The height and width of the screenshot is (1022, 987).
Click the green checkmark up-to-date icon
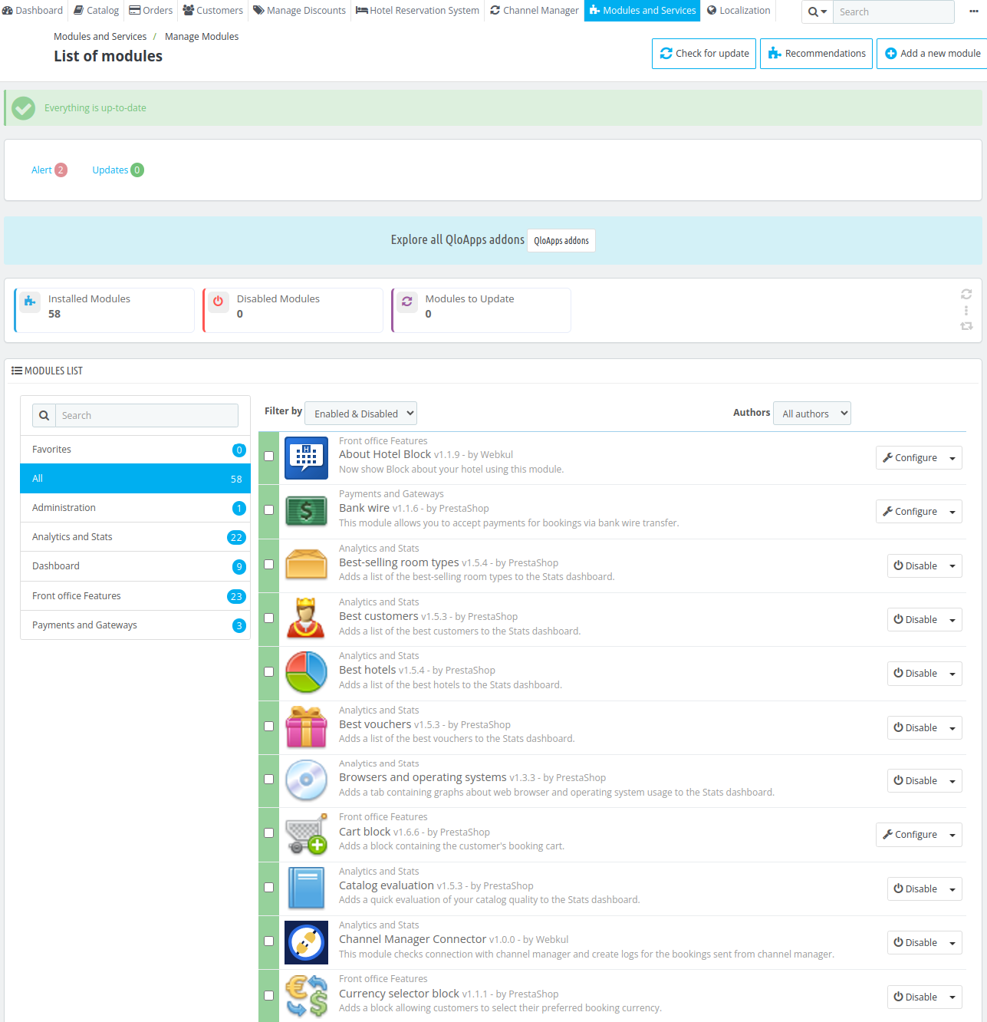point(24,108)
